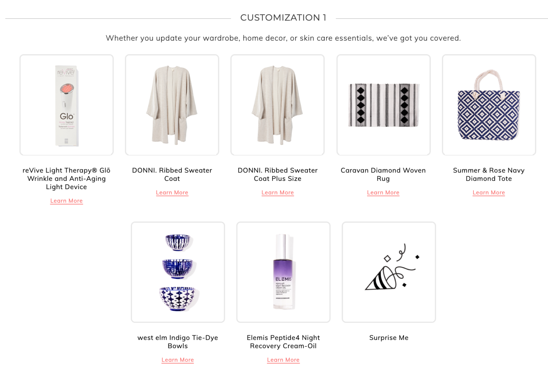Click the DONNI Ribbed Sweater Coat image

tap(172, 105)
